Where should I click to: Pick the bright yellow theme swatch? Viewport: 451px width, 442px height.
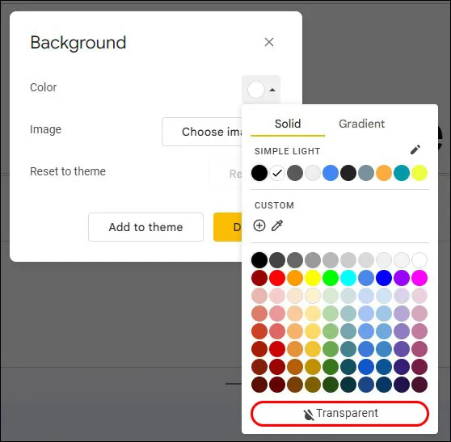click(419, 173)
